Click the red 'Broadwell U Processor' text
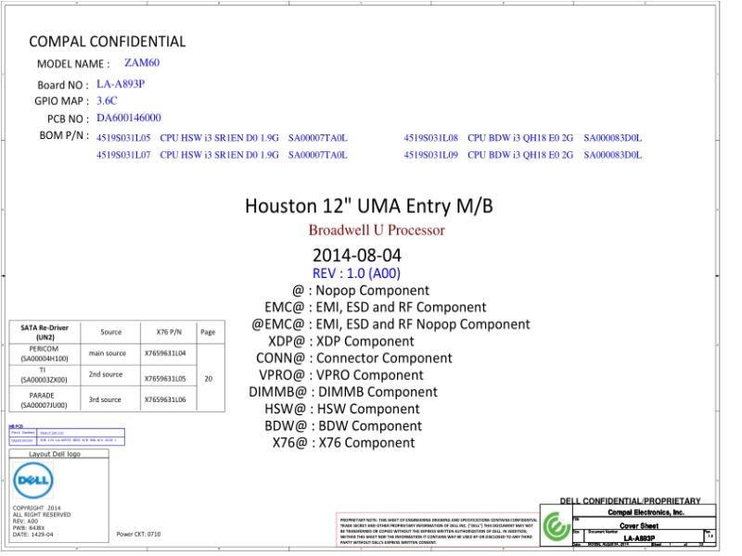 [x=377, y=230]
